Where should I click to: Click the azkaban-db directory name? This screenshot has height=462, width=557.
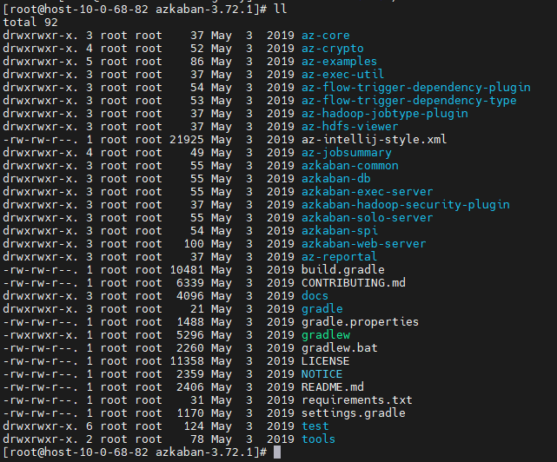tap(336, 179)
